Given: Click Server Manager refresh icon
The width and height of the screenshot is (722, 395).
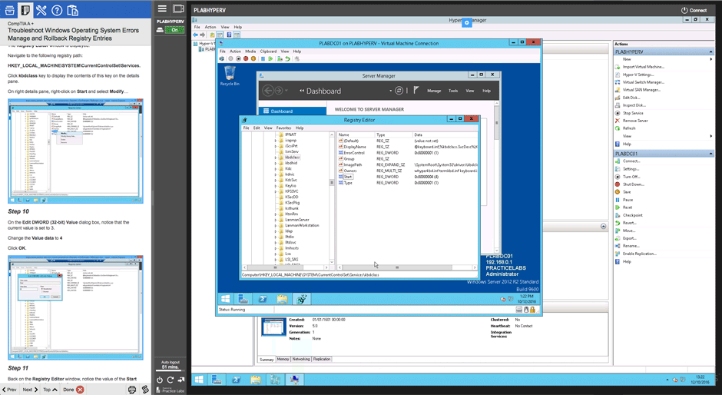Looking at the screenshot, I should pos(399,91).
